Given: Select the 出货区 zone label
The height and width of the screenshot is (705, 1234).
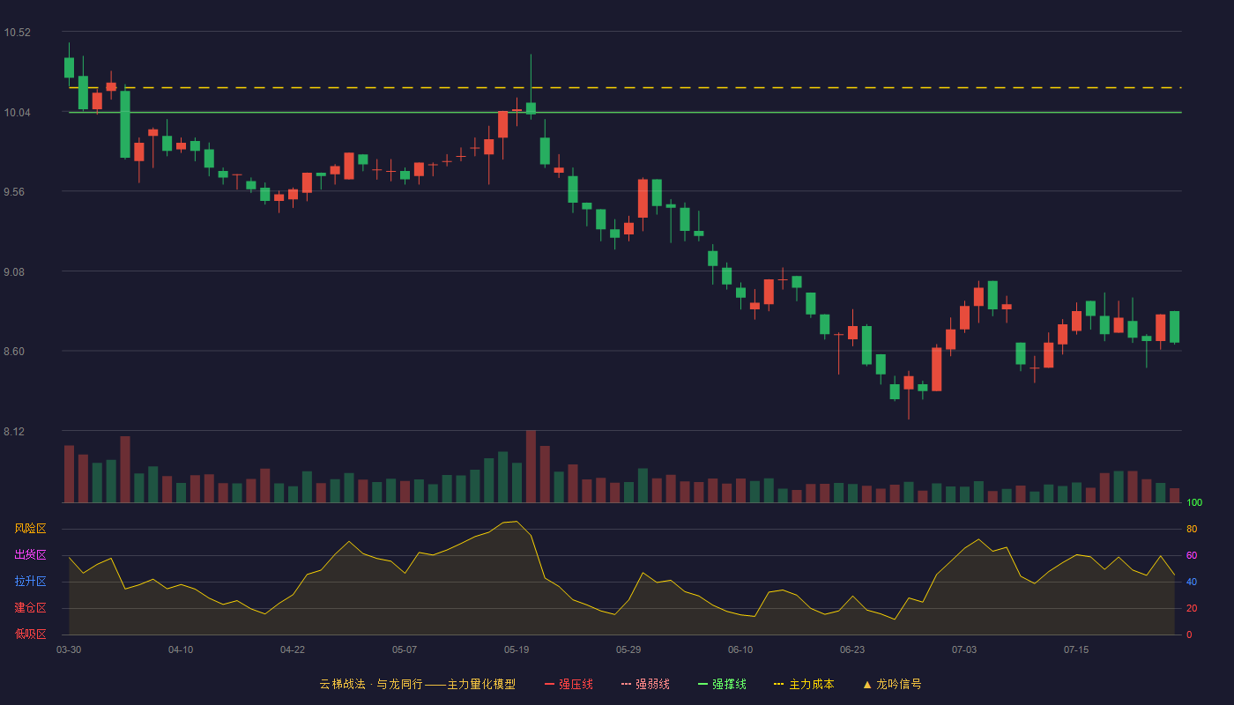Looking at the screenshot, I should (30, 555).
